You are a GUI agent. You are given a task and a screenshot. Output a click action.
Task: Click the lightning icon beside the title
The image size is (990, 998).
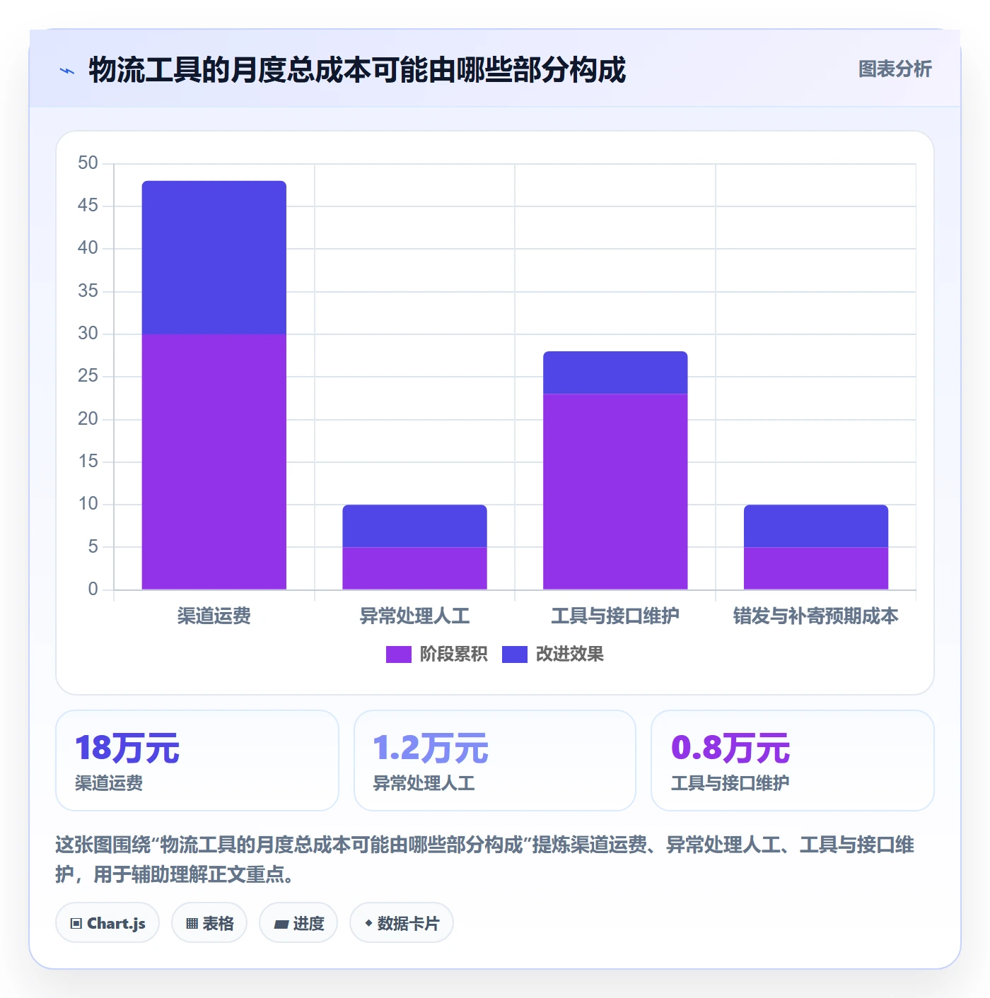point(67,71)
